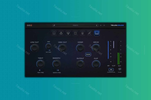This screenshot has height=100, width=151.
Task: Click the LOW CUT label
Action: click(x=34, y=42)
